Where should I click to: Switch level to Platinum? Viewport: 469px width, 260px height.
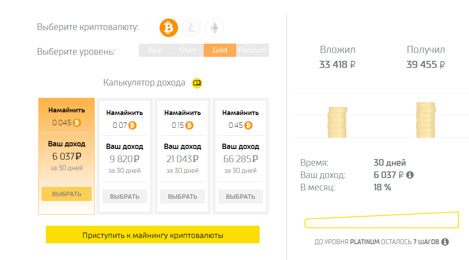click(253, 50)
